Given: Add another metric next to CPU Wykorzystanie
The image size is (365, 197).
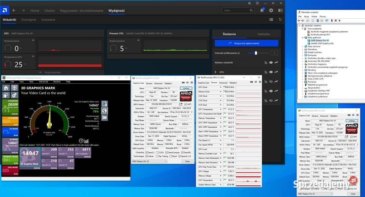Looking at the screenshot, I should point(138,40).
